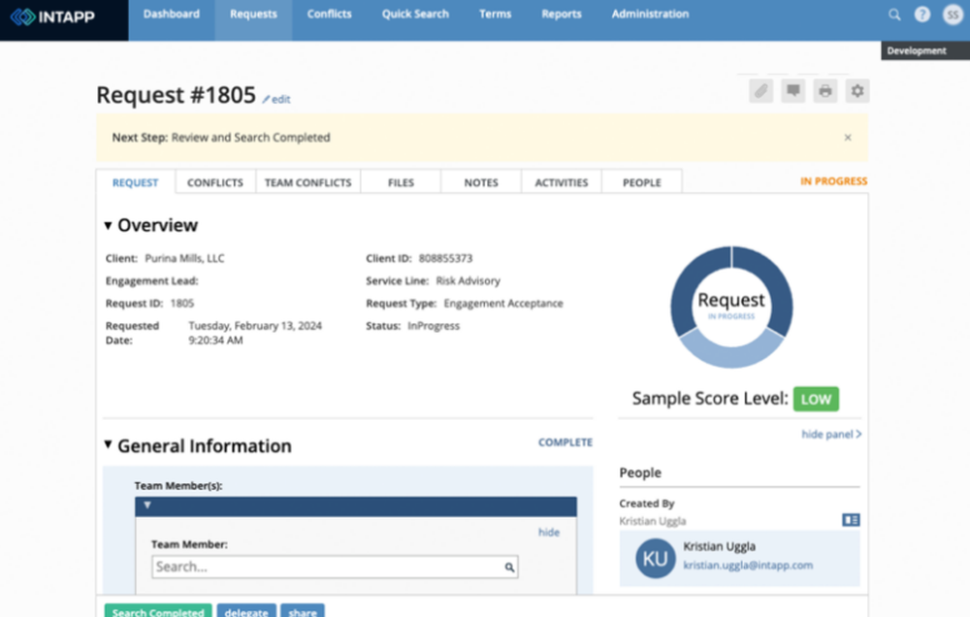Click the delegate button
Viewport: 970px width, 617px height.
click(246, 611)
